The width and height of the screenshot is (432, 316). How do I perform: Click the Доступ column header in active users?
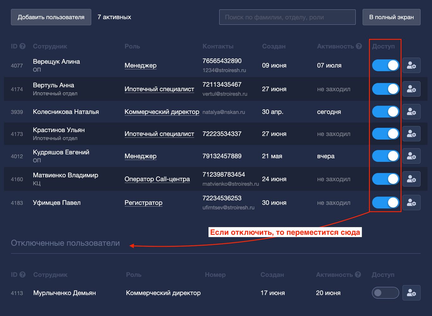(x=383, y=46)
